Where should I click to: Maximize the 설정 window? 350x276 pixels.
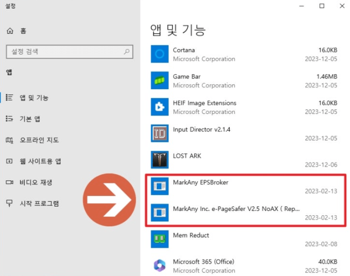(x=322, y=6)
